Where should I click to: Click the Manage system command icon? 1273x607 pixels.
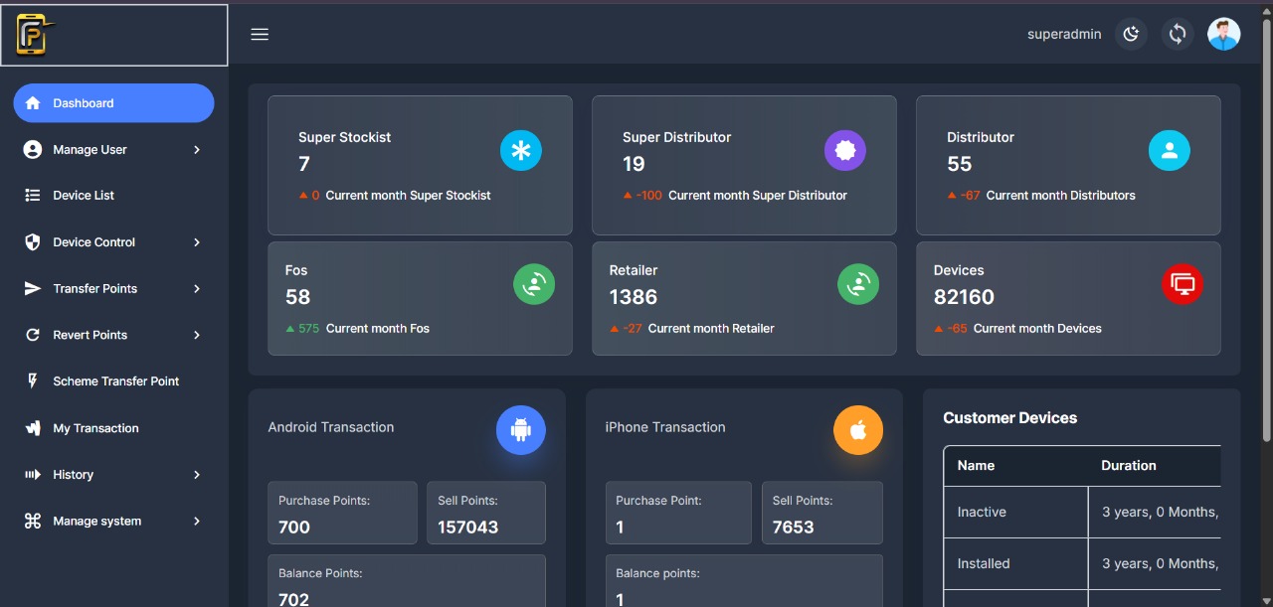[x=33, y=522]
